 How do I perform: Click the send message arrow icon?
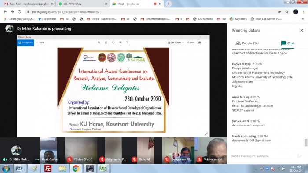[299, 156]
